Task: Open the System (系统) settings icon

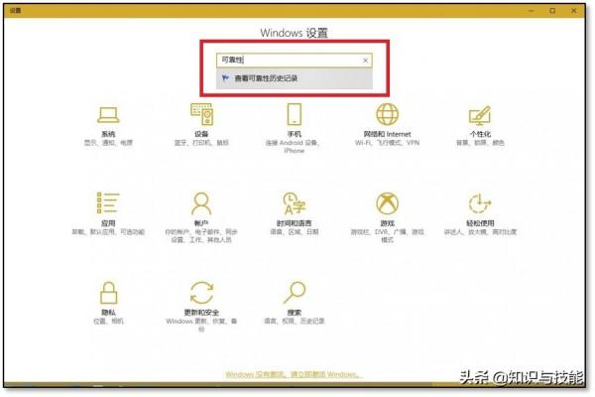Action: [x=108, y=115]
